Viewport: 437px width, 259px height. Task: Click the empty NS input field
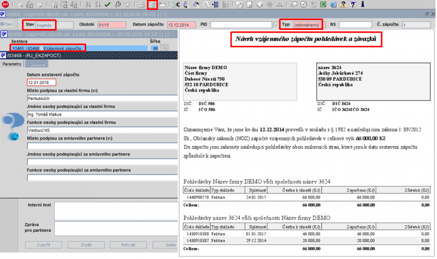pos(356,25)
